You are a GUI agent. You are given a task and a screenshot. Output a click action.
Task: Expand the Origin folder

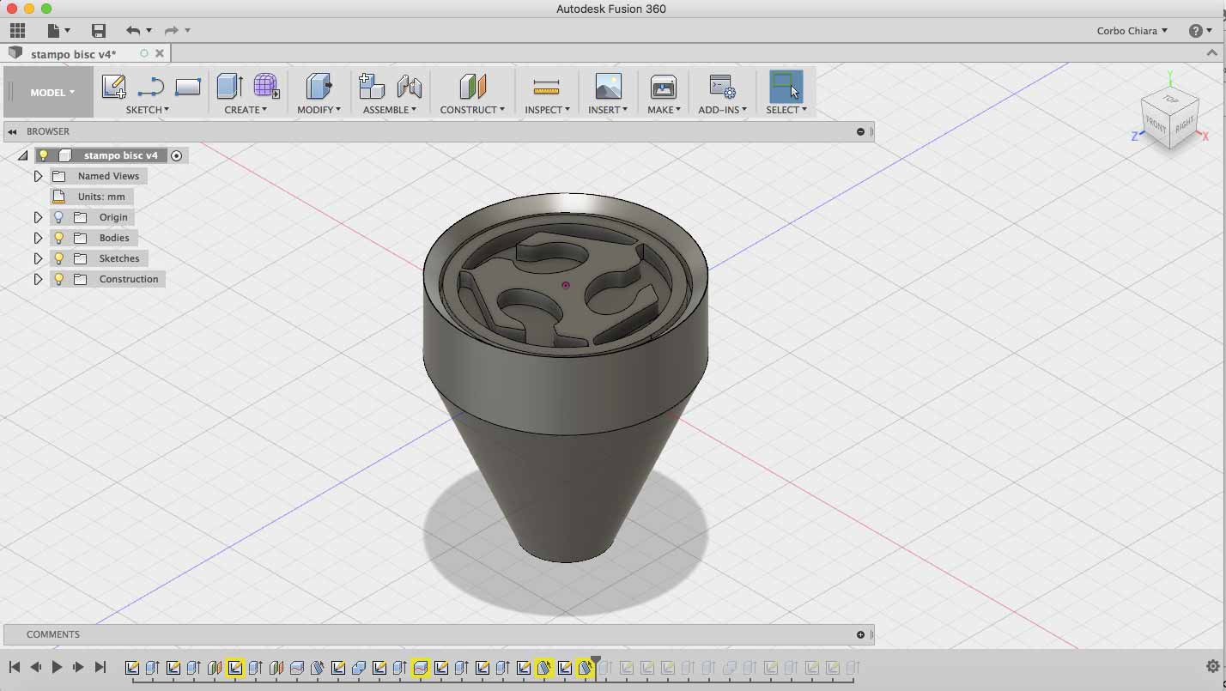[38, 217]
